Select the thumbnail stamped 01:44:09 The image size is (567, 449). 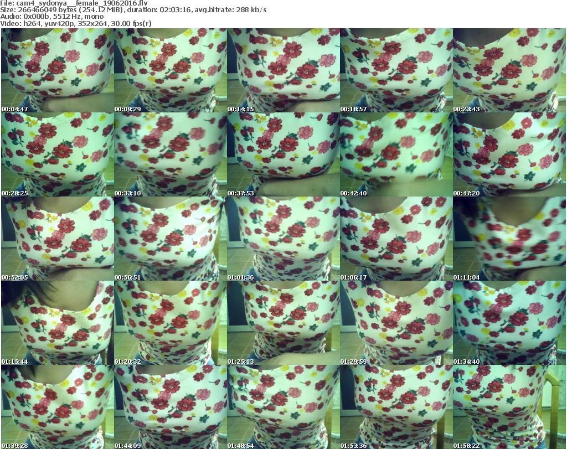point(171,407)
